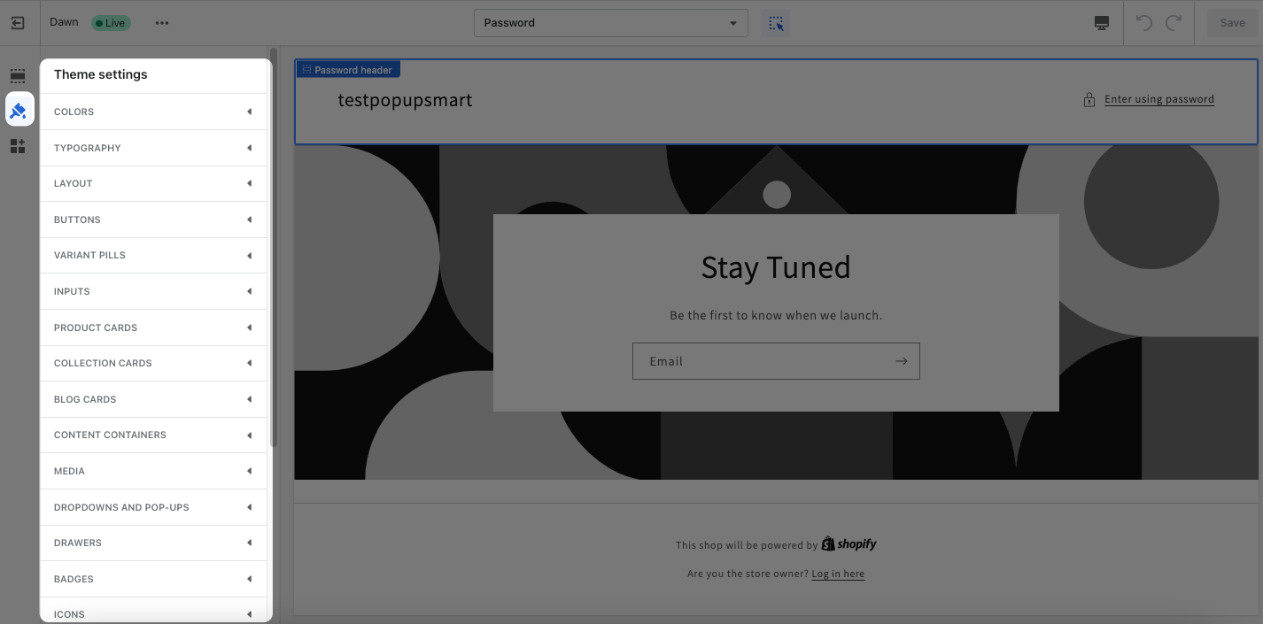Expand the DROPDOWNS AND POP-UPS section
This screenshot has width=1263, height=624.
click(153, 506)
